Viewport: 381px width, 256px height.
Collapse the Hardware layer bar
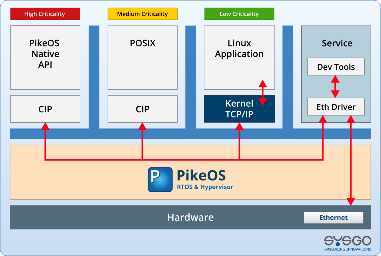tap(190, 217)
